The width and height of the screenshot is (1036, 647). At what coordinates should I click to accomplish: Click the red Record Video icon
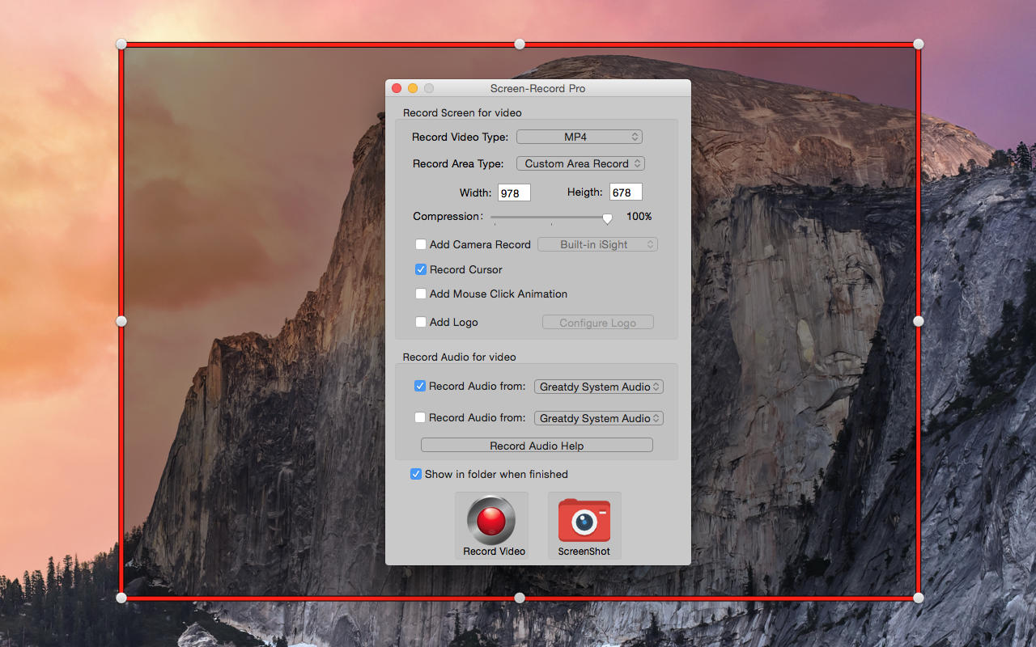491,520
